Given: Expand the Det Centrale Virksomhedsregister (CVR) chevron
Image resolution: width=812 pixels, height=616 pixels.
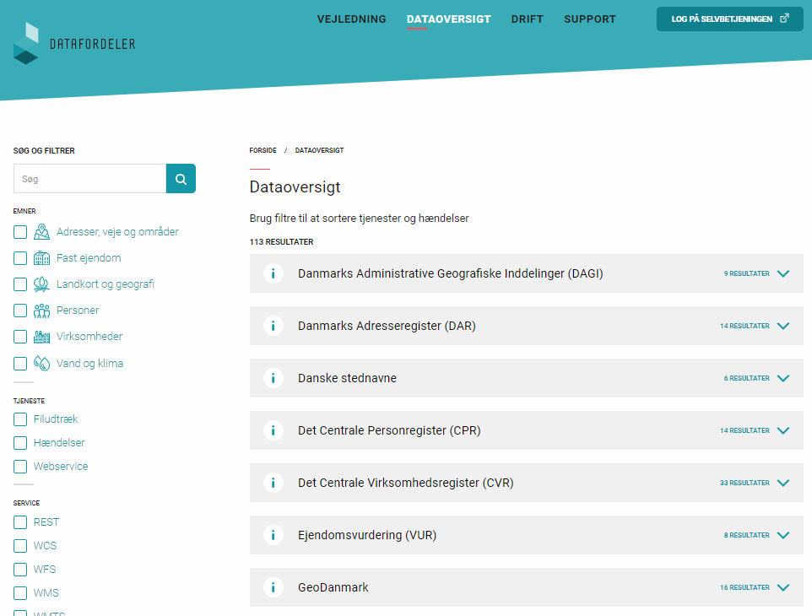Looking at the screenshot, I should tap(782, 483).
